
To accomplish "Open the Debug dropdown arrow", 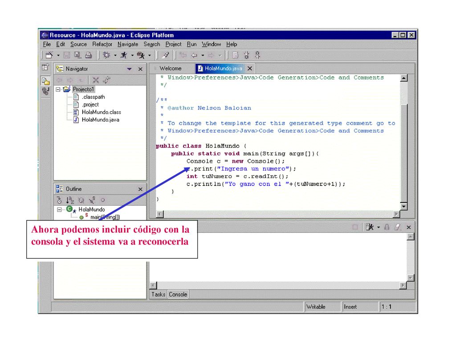I will 115,55.
